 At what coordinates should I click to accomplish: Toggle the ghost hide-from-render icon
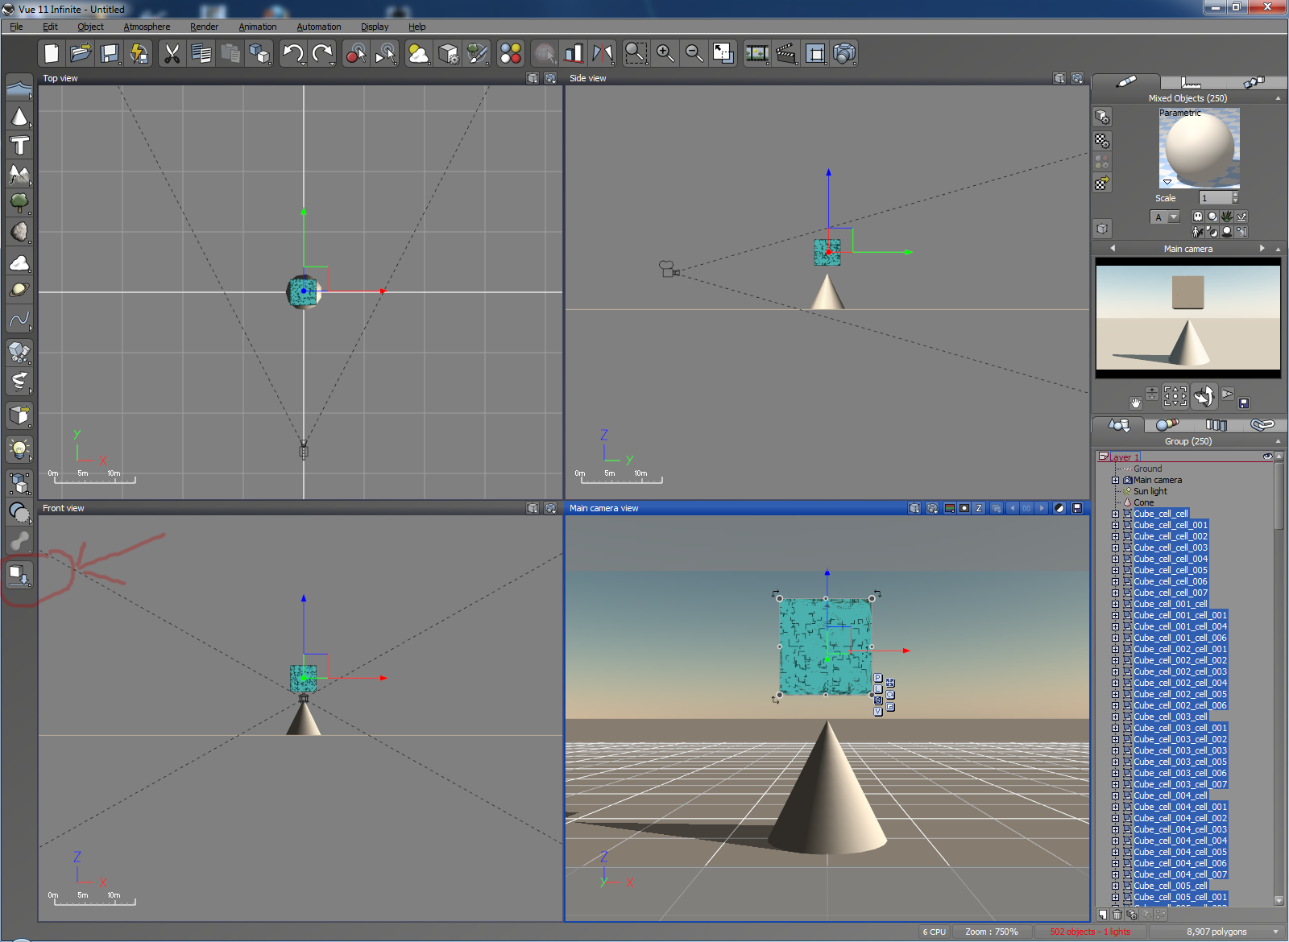coord(1198,217)
